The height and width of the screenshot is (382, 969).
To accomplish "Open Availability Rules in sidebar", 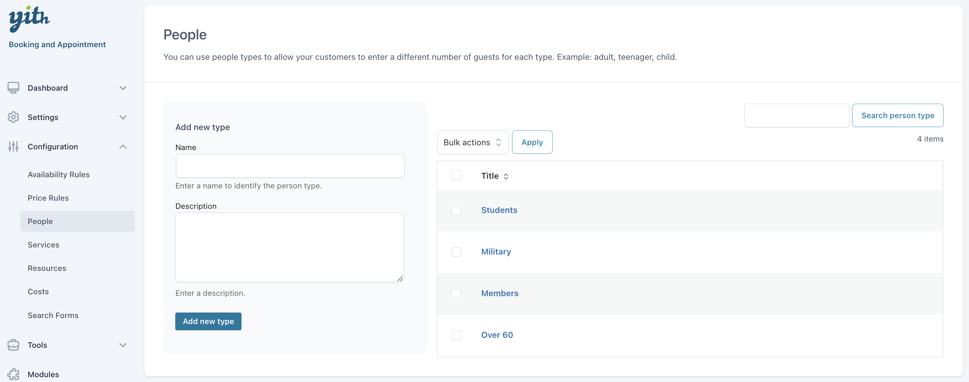I will (58, 175).
